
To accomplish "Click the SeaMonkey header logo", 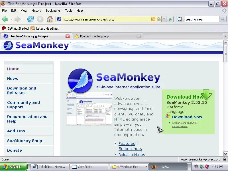I will [36, 46].
